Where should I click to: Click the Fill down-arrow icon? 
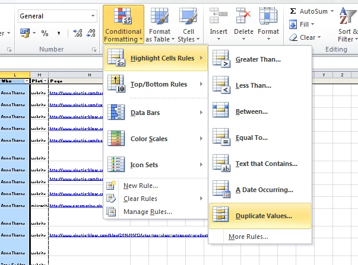pos(293,24)
